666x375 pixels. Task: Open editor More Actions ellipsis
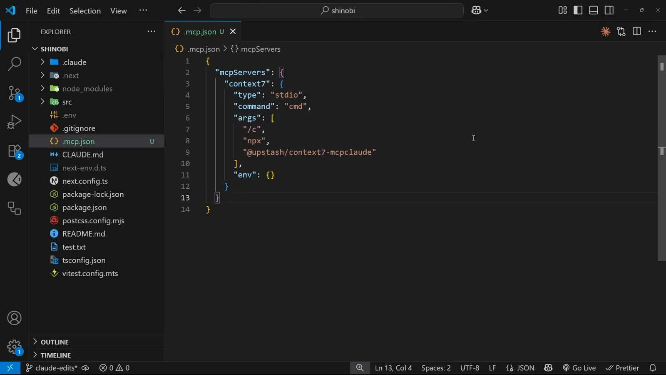pos(652,32)
